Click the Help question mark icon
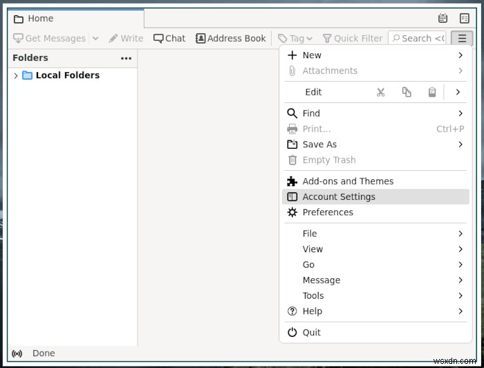The width and height of the screenshot is (484, 368). pyautogui.click(x=292, y=311)
